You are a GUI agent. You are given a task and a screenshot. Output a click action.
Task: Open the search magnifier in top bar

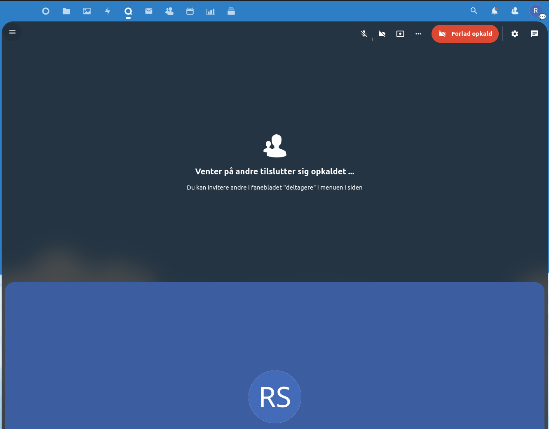[x=474, y=11]
